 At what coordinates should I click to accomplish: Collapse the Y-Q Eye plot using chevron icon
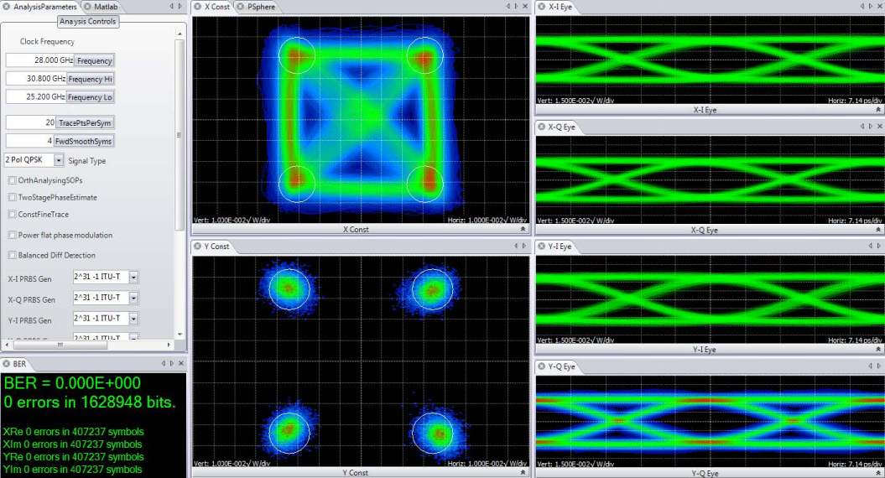click(878, 473)
